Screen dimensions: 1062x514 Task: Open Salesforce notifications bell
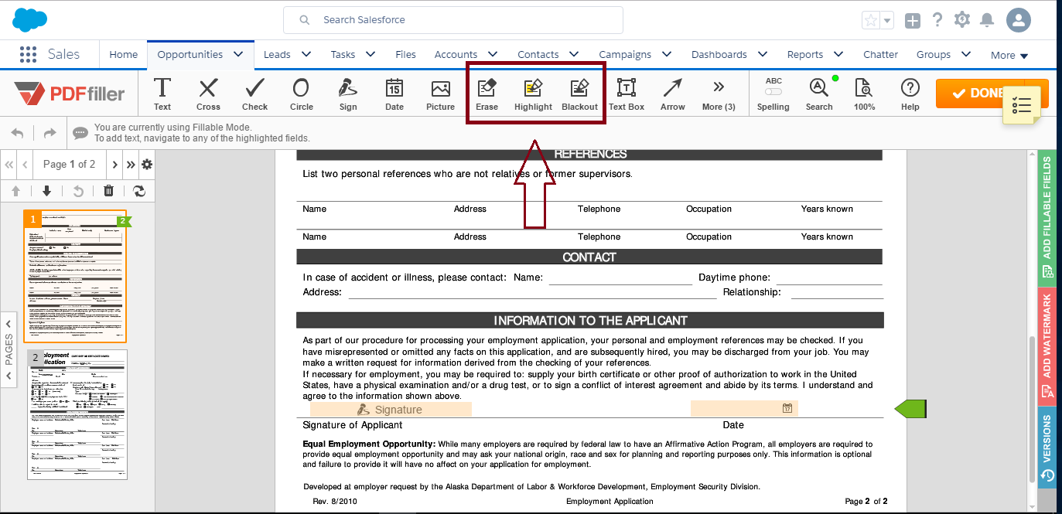click(x=987, y=20)
